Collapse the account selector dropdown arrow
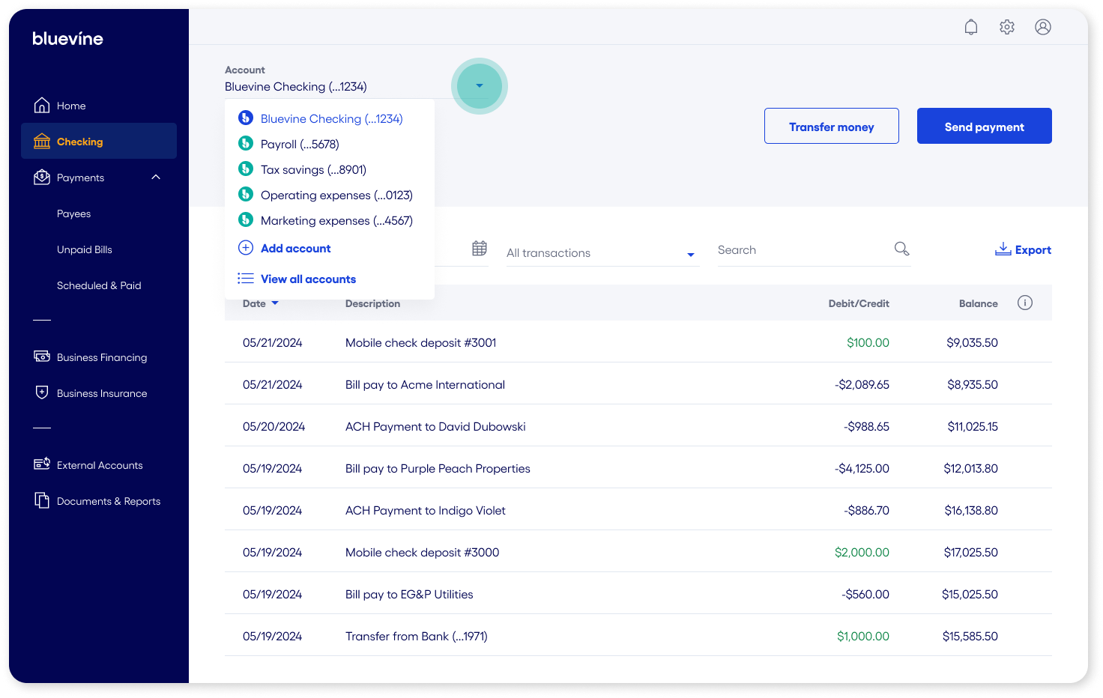 pos(480,86)
